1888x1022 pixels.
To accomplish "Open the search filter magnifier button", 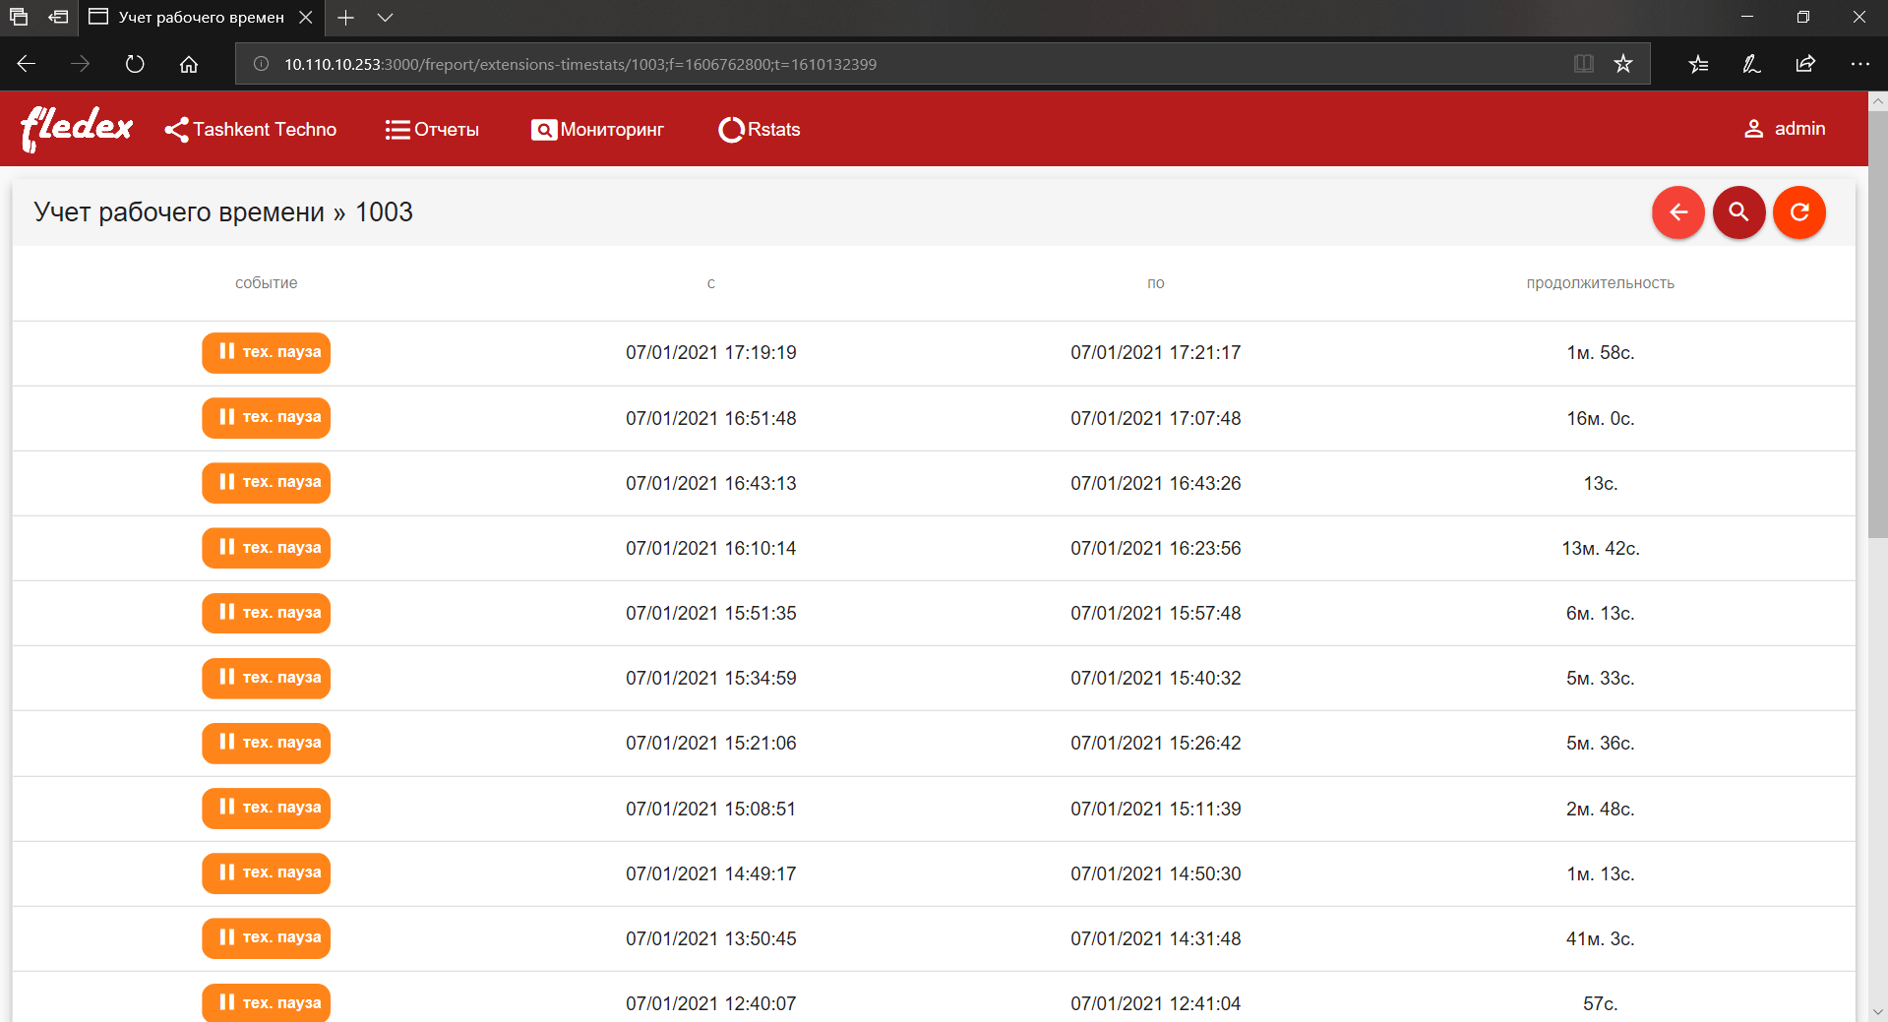I will click(x=1738, y=212).
